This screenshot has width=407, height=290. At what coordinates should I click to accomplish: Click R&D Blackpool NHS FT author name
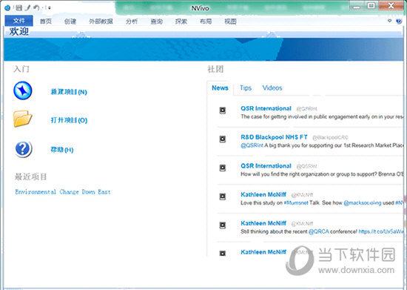274,137
